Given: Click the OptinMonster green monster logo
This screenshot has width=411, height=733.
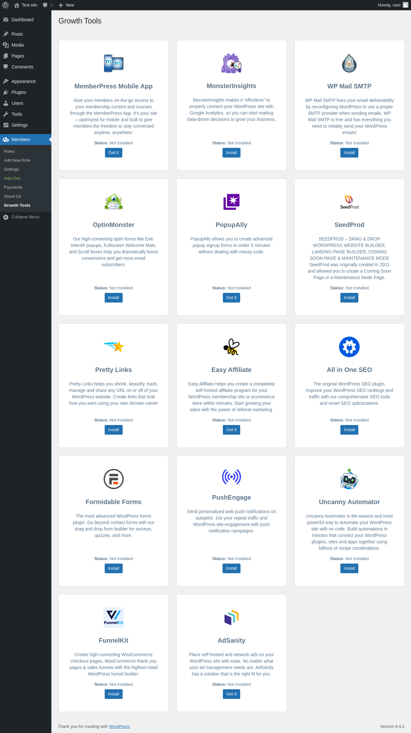Looking at the screenshot, I should (x=114, y=202).
